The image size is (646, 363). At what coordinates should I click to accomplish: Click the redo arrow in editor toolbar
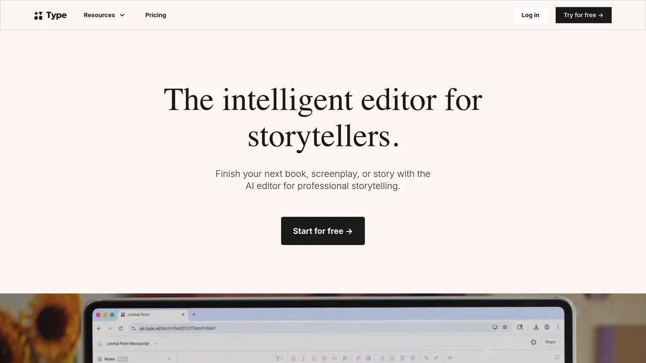[437, 358]
